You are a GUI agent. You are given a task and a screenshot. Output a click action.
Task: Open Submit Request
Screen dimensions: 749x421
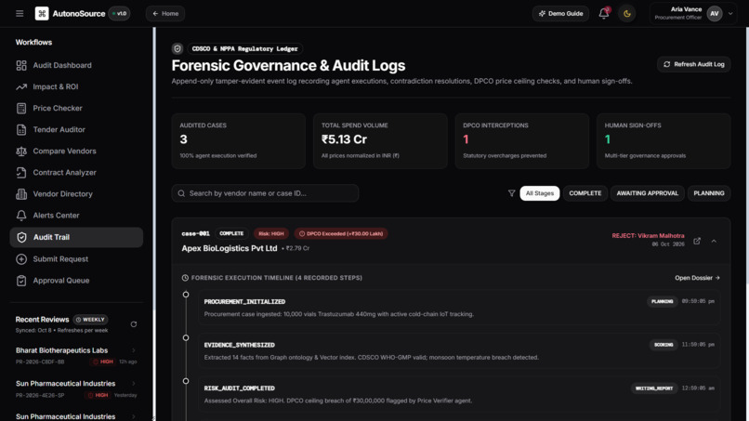[x=76, y=259]
